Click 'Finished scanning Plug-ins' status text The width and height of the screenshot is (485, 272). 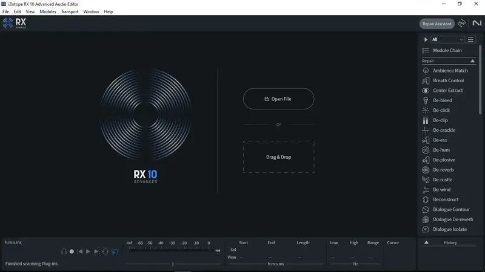coord(32,264)
